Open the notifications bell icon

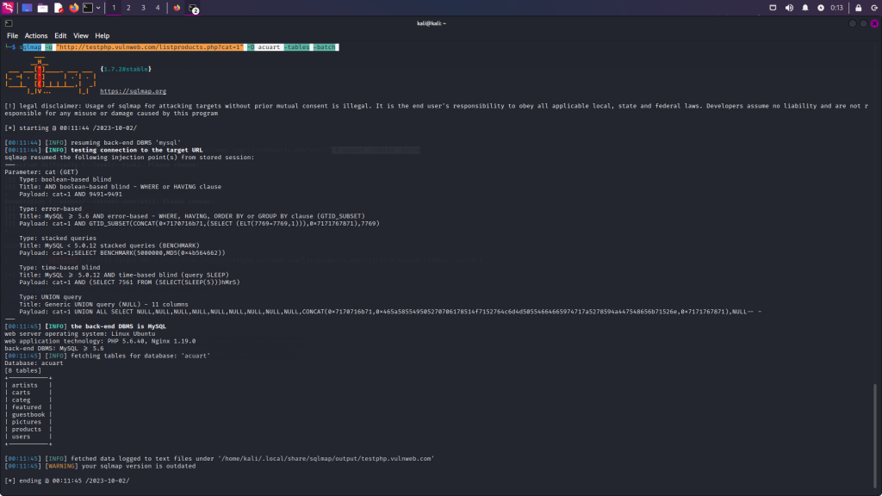(x=805, y=8)
